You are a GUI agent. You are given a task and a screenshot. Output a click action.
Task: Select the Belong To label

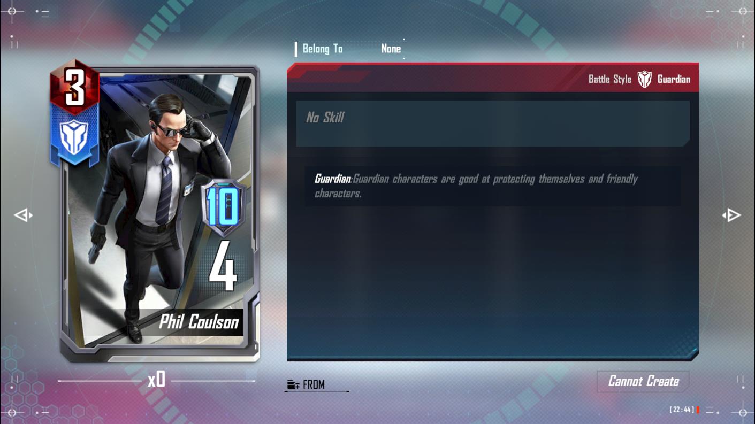click(323, 49)
